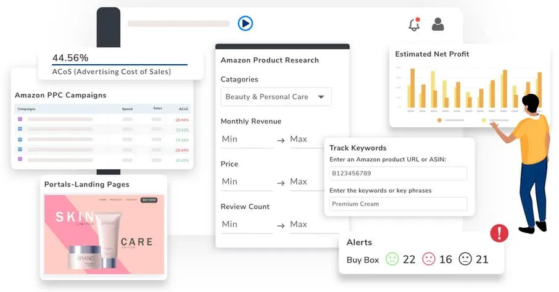Click the black neutral face Buy Box icon
Viewport: 559px width, 292px height.
(x=465, y=259)
